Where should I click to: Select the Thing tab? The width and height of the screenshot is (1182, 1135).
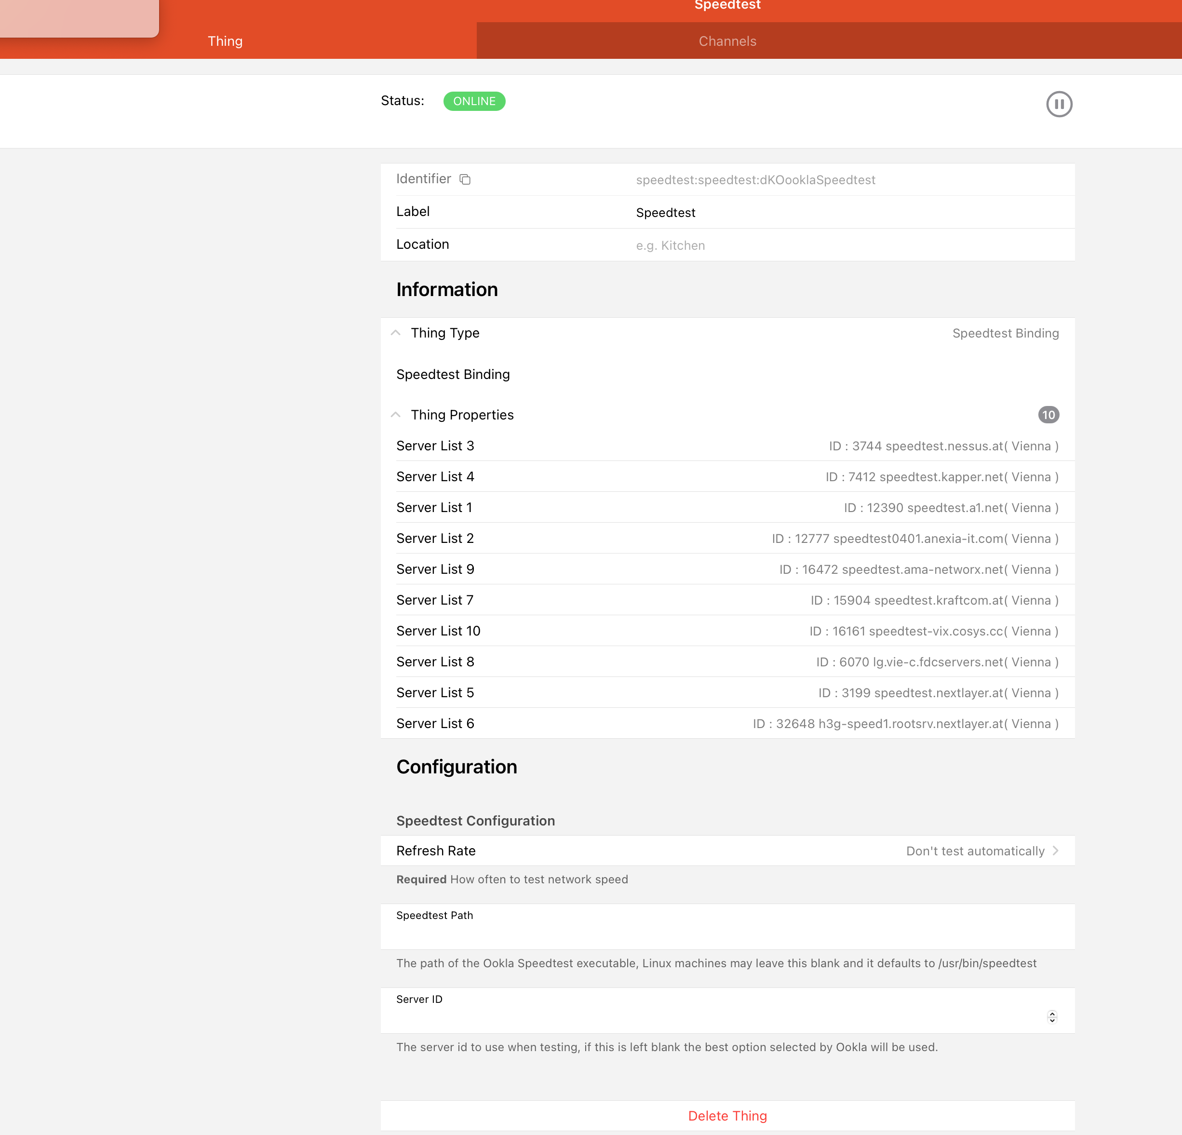coord(225,41)
